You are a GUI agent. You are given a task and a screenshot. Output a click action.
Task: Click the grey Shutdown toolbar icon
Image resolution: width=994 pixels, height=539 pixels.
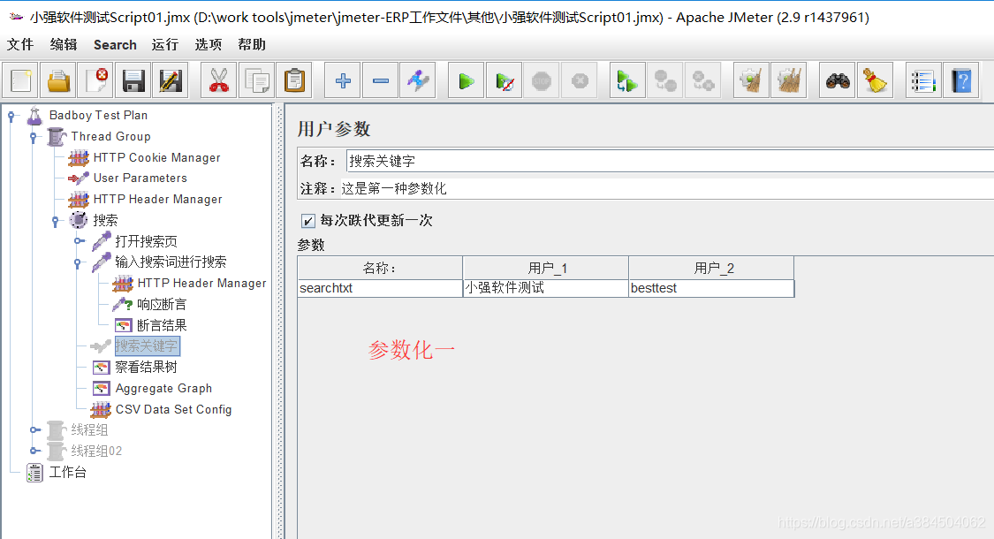580,80
